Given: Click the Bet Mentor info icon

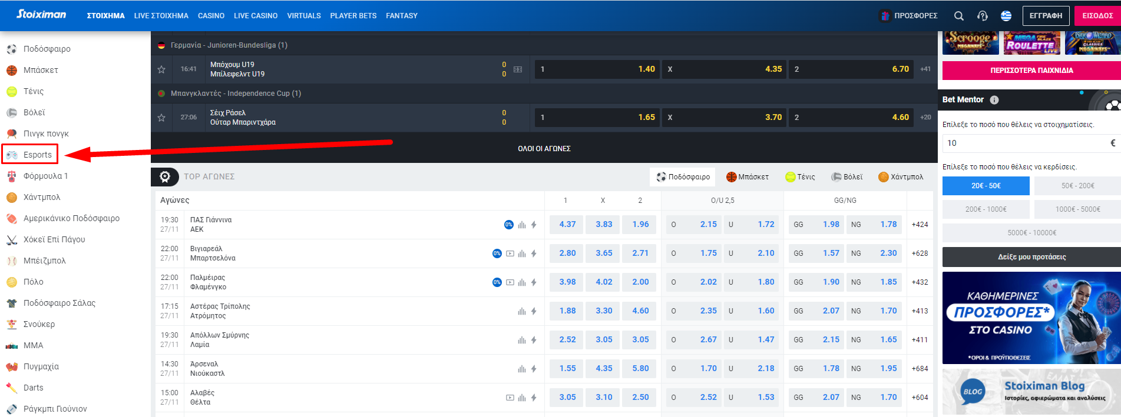Looking at the screenshot, I should pyautogui.click(x=994, y=100).
